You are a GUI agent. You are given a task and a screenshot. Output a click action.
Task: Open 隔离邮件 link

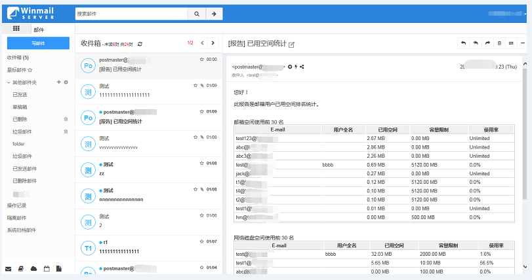[x=16, y=218]
